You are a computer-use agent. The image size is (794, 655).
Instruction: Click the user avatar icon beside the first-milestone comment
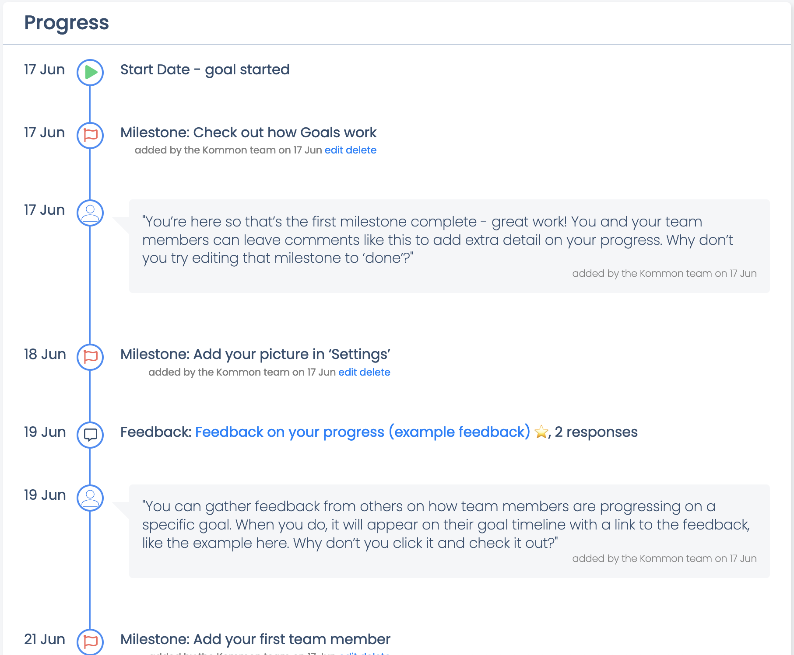90,213
